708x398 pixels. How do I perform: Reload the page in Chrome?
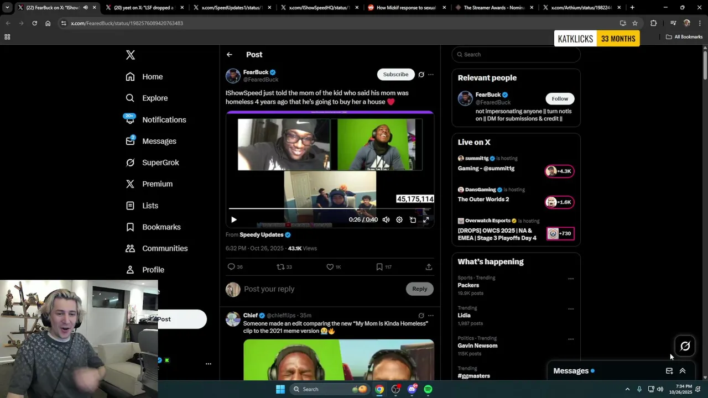click(x=34, y=23)
